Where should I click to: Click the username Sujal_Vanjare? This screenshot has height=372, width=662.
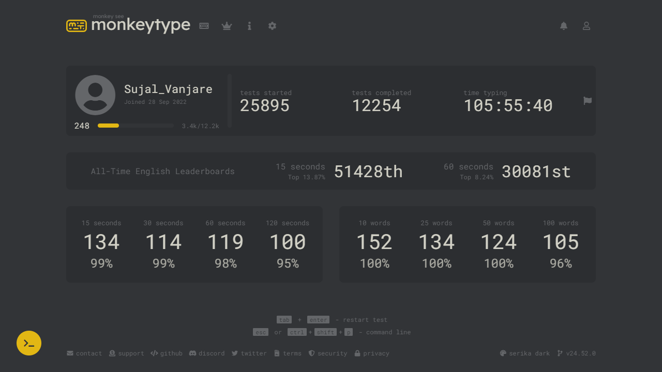pos(168,89)
